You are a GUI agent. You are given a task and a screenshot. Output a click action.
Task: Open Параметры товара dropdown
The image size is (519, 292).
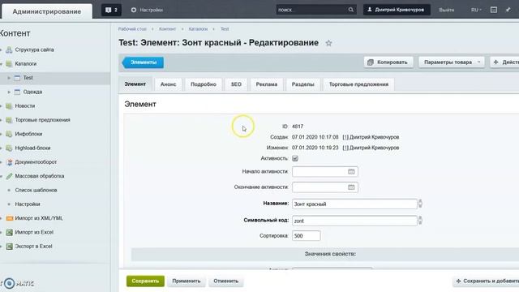tap(452, 62)
